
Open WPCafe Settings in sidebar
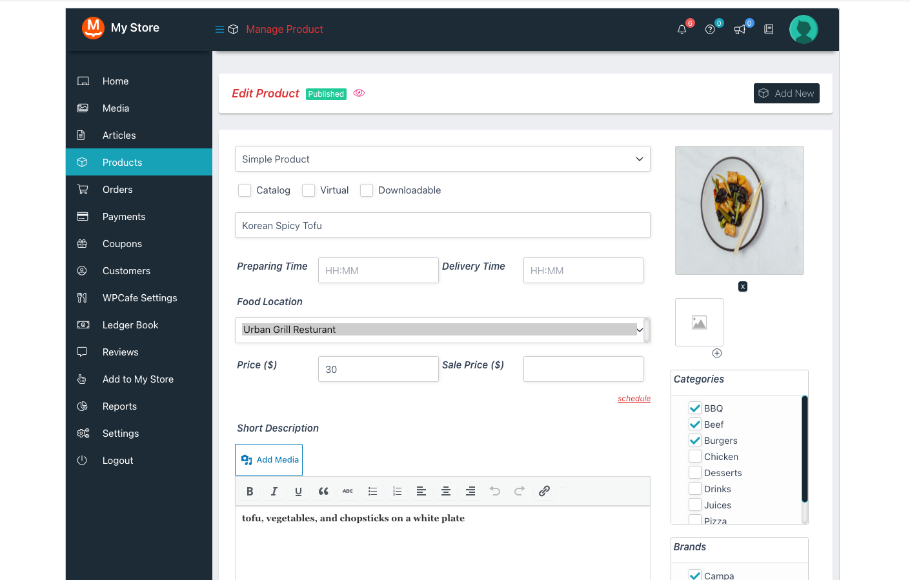point(139,298)
